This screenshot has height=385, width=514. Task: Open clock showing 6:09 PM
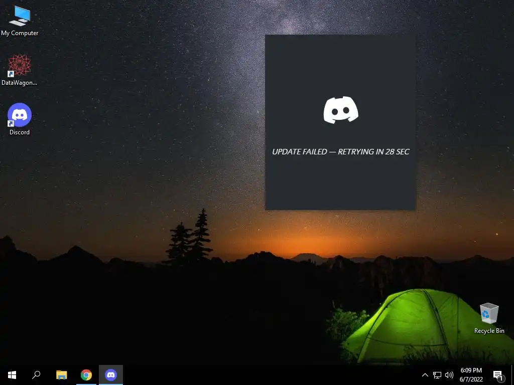[x=471, y=375]
